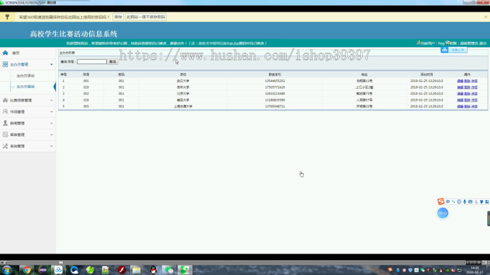The image size is (490, 275).
Task: Click the 新闻管理 user icon
Action: (5, 123)
